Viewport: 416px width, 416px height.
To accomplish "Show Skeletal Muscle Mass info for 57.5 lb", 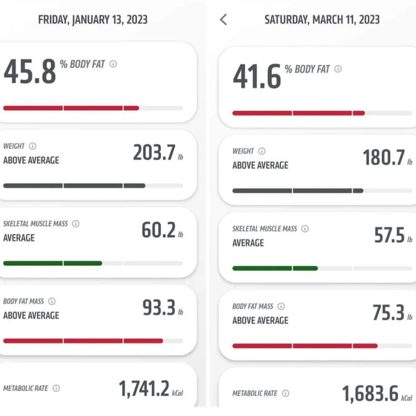I will click(305, 229).
